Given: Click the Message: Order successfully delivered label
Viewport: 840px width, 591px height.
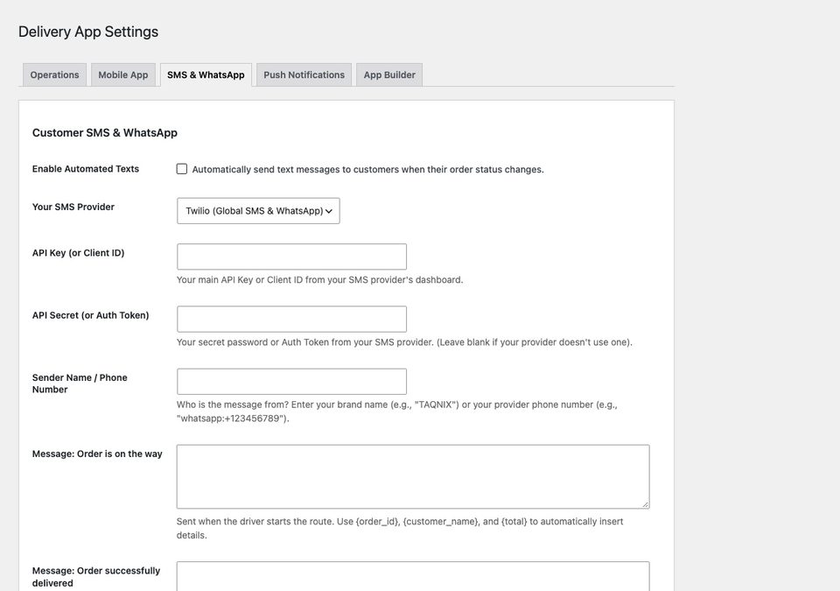Looking at the screenshot, I should coord(96,576).
